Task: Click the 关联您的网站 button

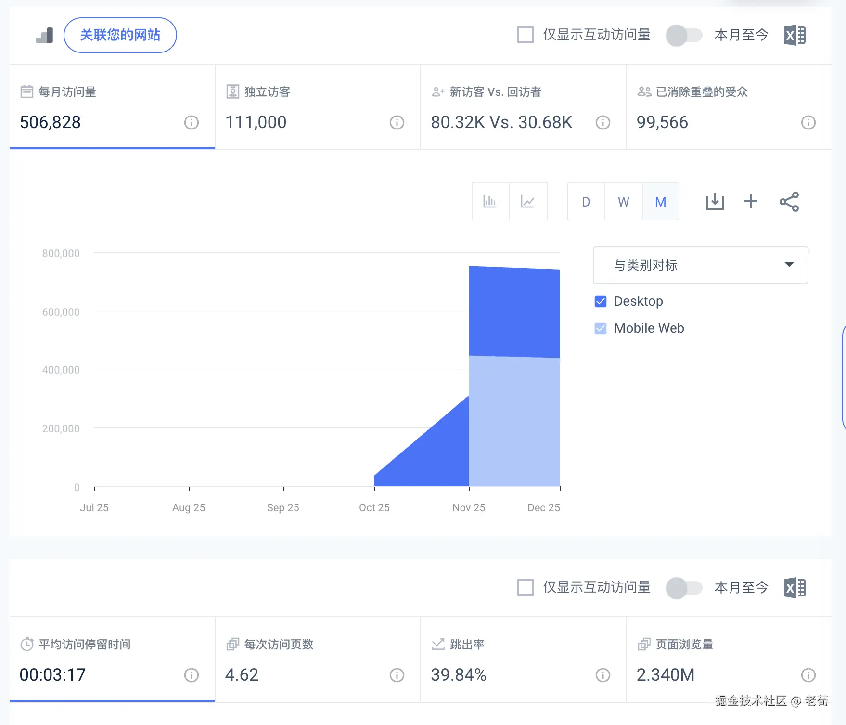Action: pos(120,35)
